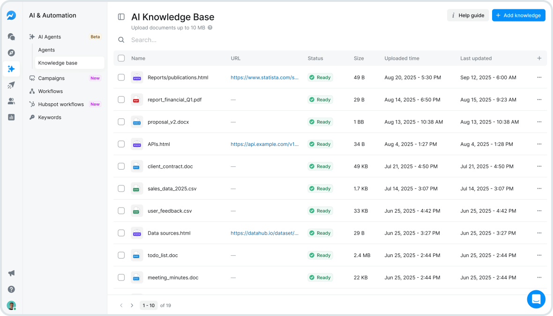Open AI Agents menu item
The height and width of the screenshot is (316, 553).
point(65,37)
